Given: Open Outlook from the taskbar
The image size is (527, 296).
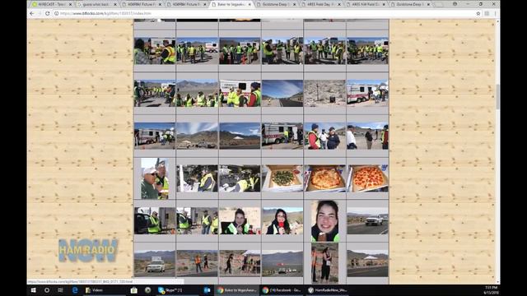Looking at the screenshot, I should (207, 290).
